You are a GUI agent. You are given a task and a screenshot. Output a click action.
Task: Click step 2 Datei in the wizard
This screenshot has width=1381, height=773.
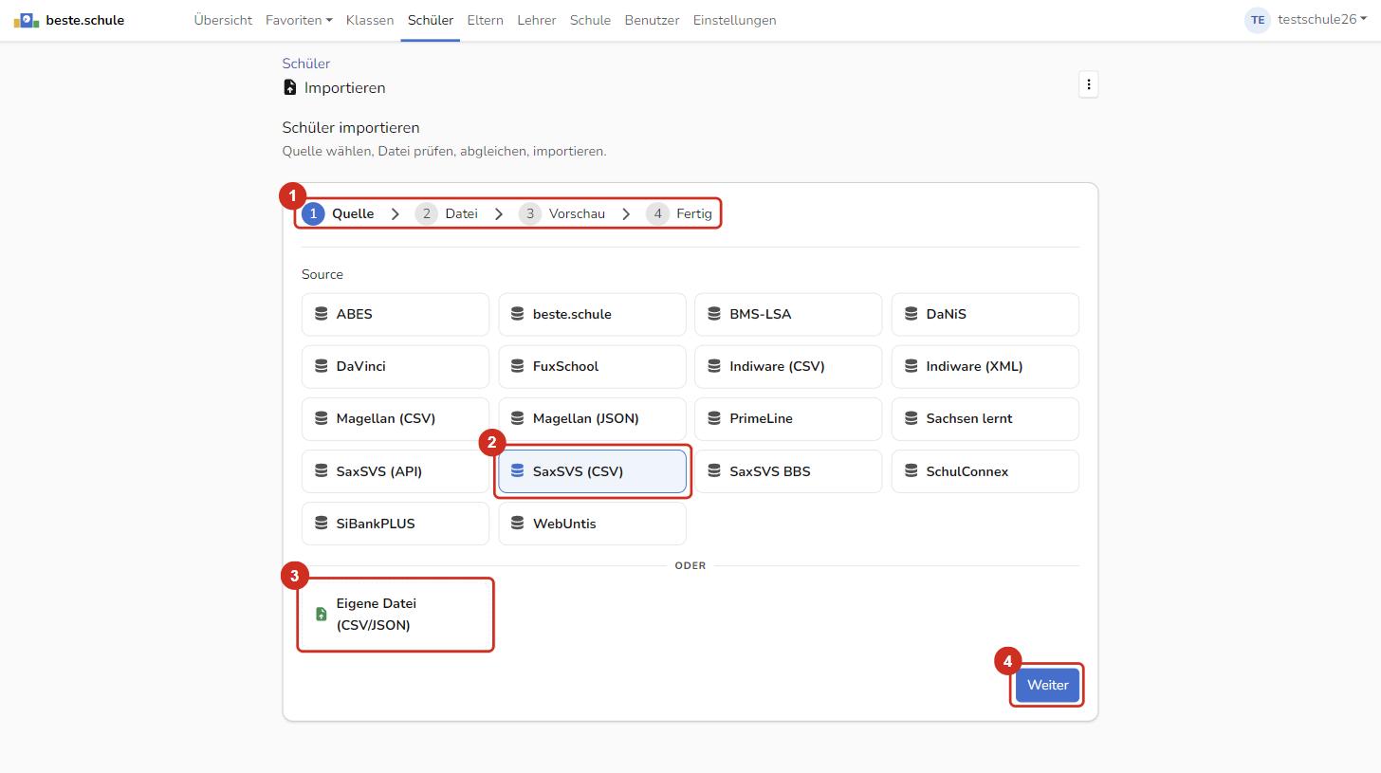click(446, 213)
